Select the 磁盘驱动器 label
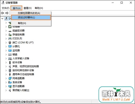The image size is (135, 104). tap(18, 31)
